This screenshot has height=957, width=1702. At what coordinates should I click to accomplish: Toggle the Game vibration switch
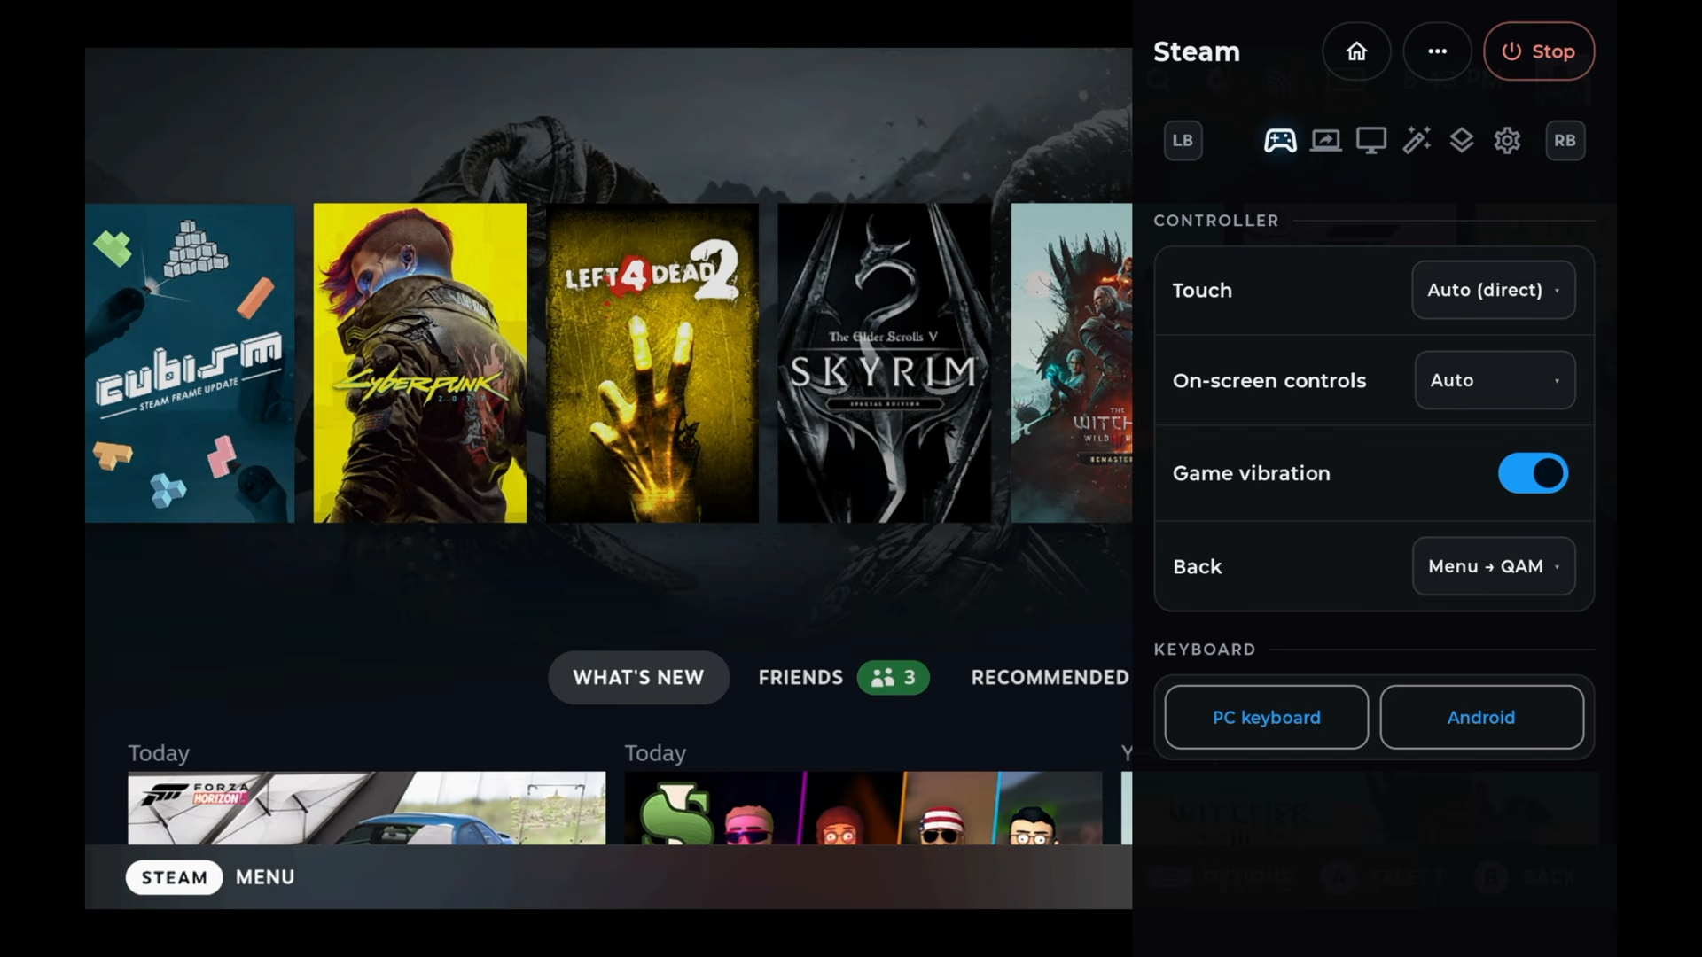tap(1533, 473)
